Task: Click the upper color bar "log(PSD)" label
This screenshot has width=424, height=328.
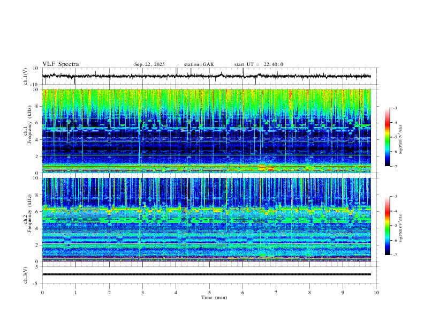Action: [401, 139]
